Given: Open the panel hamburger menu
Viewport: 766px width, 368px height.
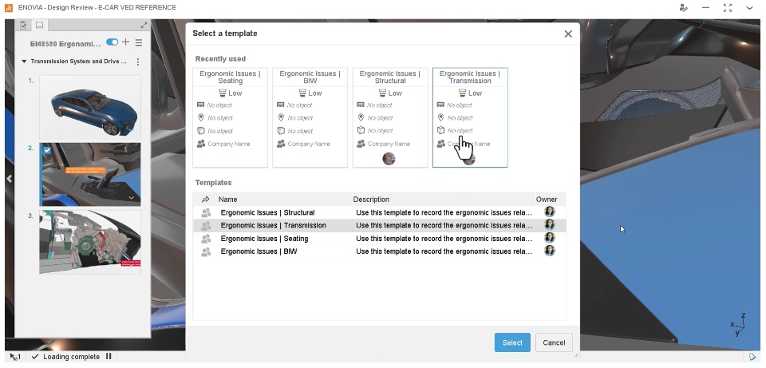Looking at the screenshot, I should point(139,42).
